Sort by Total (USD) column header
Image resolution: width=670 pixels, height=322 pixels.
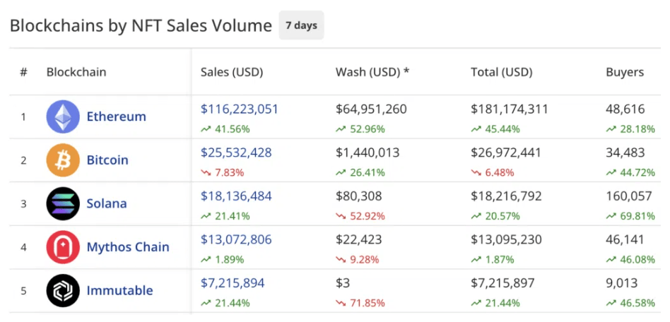(501, 72)
